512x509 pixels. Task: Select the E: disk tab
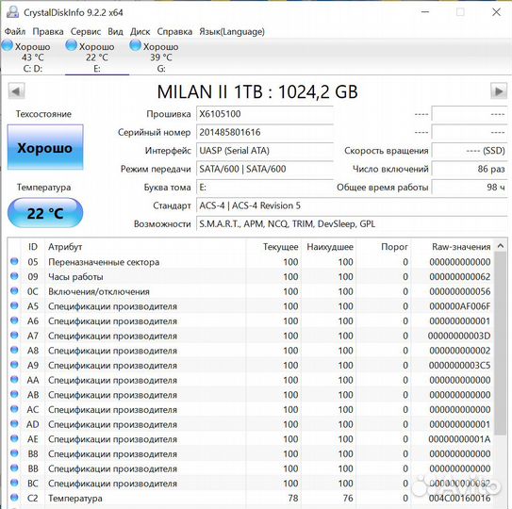pyautogui.click(x=97, y=57)
